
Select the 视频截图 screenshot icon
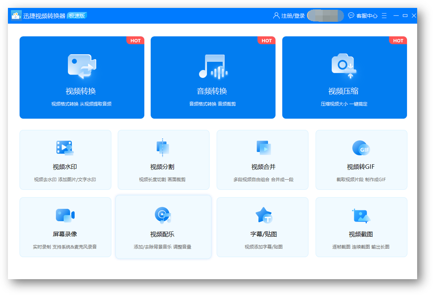(x=361, y=216)
